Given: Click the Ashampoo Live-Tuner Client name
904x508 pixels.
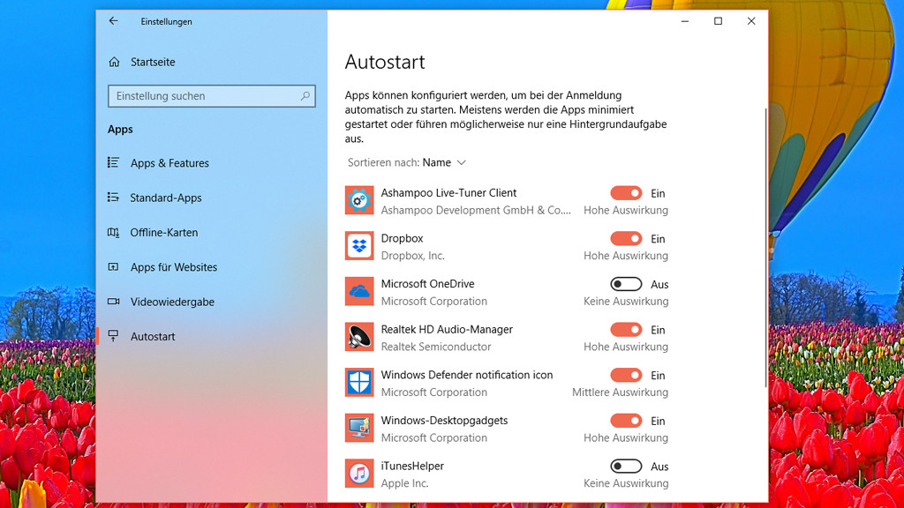Looking at the screenshot, I should (448, 193).
